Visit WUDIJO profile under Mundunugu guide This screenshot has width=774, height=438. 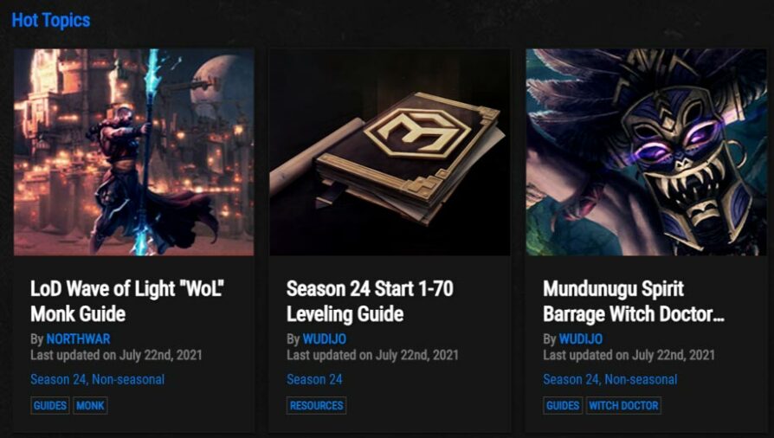tap(580, 339)
